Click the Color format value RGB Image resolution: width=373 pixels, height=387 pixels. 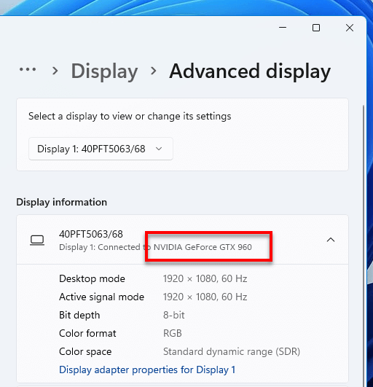[x=173, y=334]
